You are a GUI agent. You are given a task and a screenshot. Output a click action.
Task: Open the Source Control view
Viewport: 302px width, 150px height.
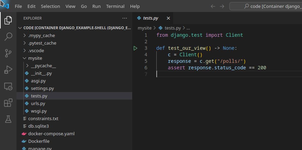coord(8,53)
